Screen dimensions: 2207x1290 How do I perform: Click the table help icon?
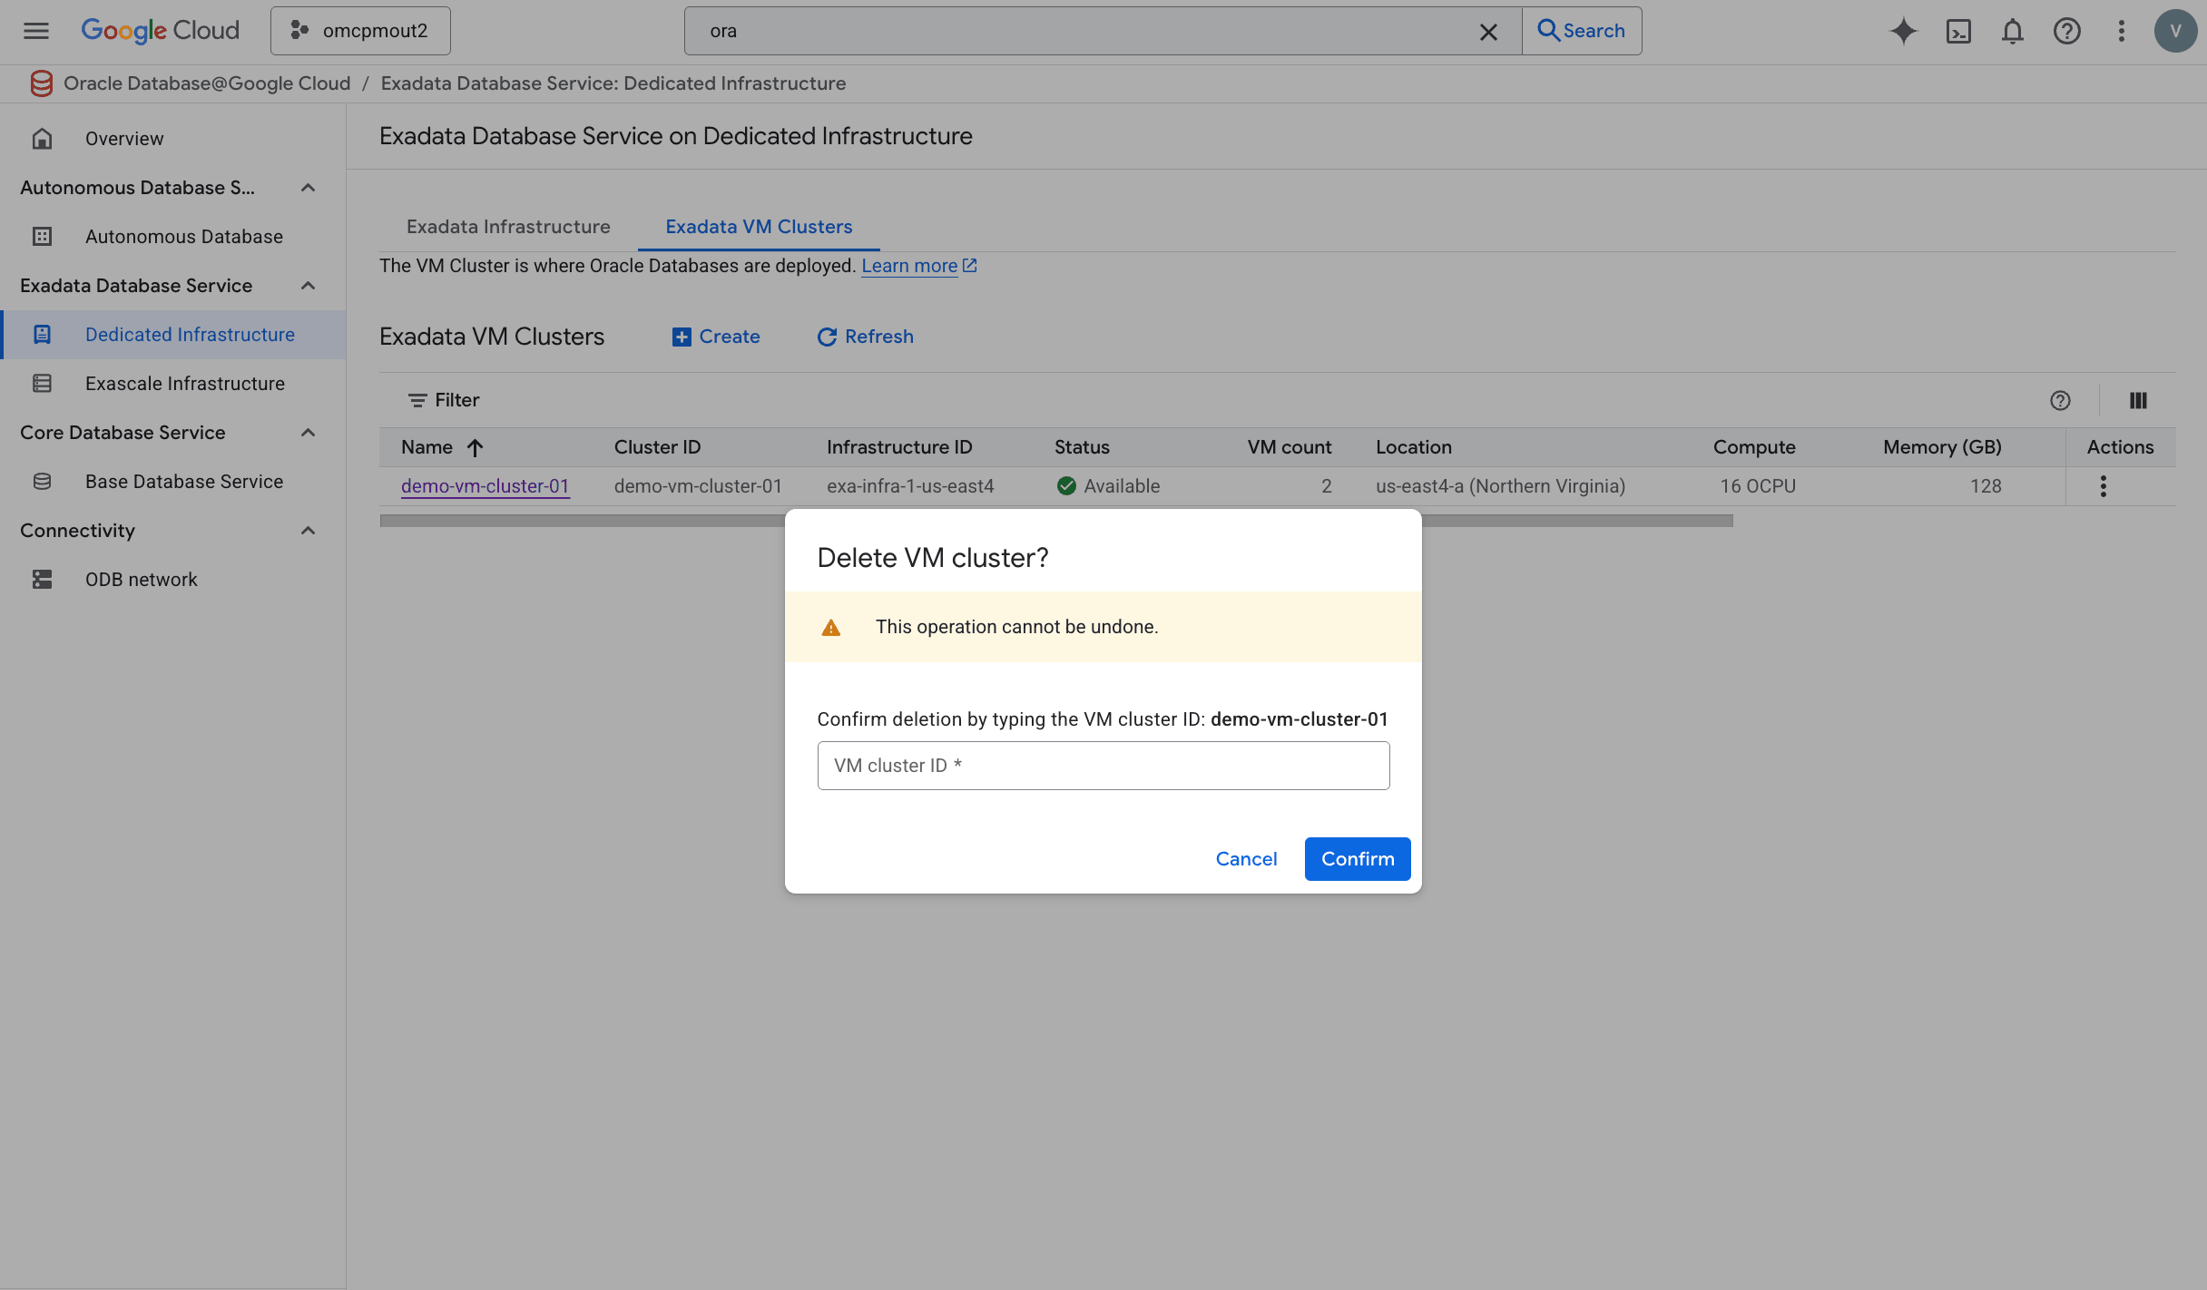tap(2060, 400)
